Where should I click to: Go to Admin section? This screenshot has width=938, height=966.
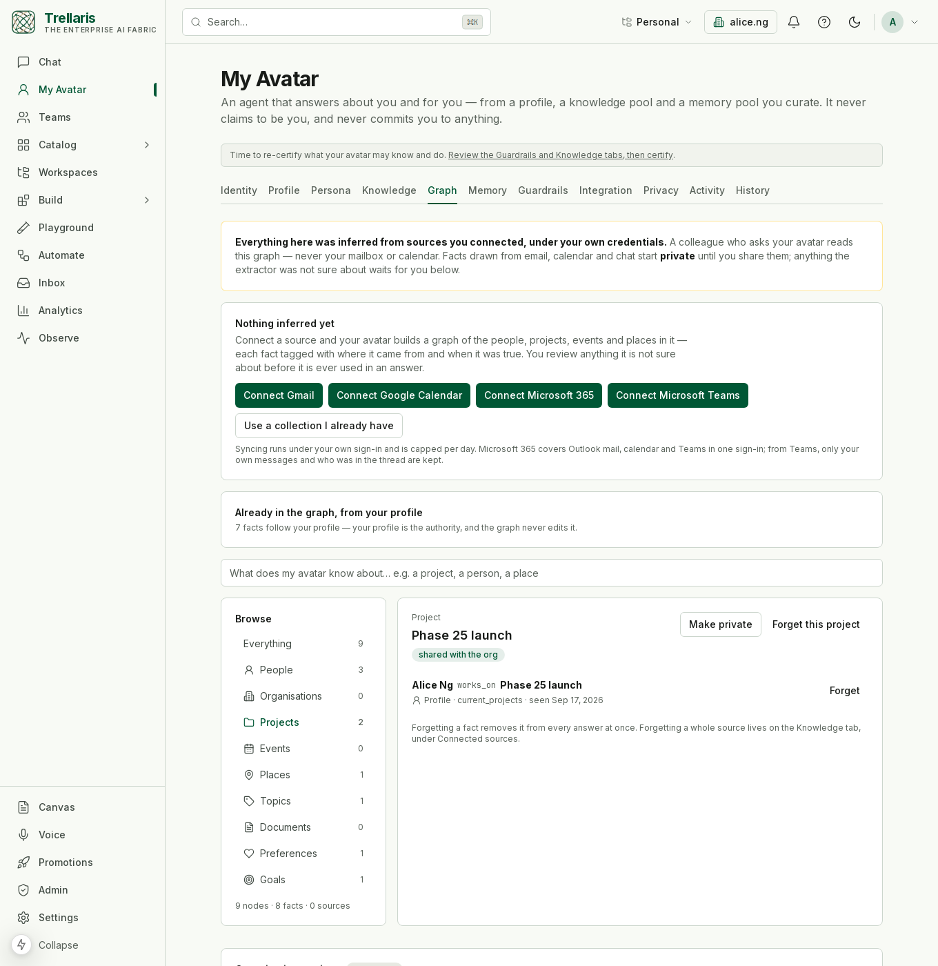[x=83, y=890]
